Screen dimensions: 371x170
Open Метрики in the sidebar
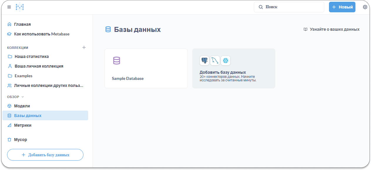(x=23, y=125)
